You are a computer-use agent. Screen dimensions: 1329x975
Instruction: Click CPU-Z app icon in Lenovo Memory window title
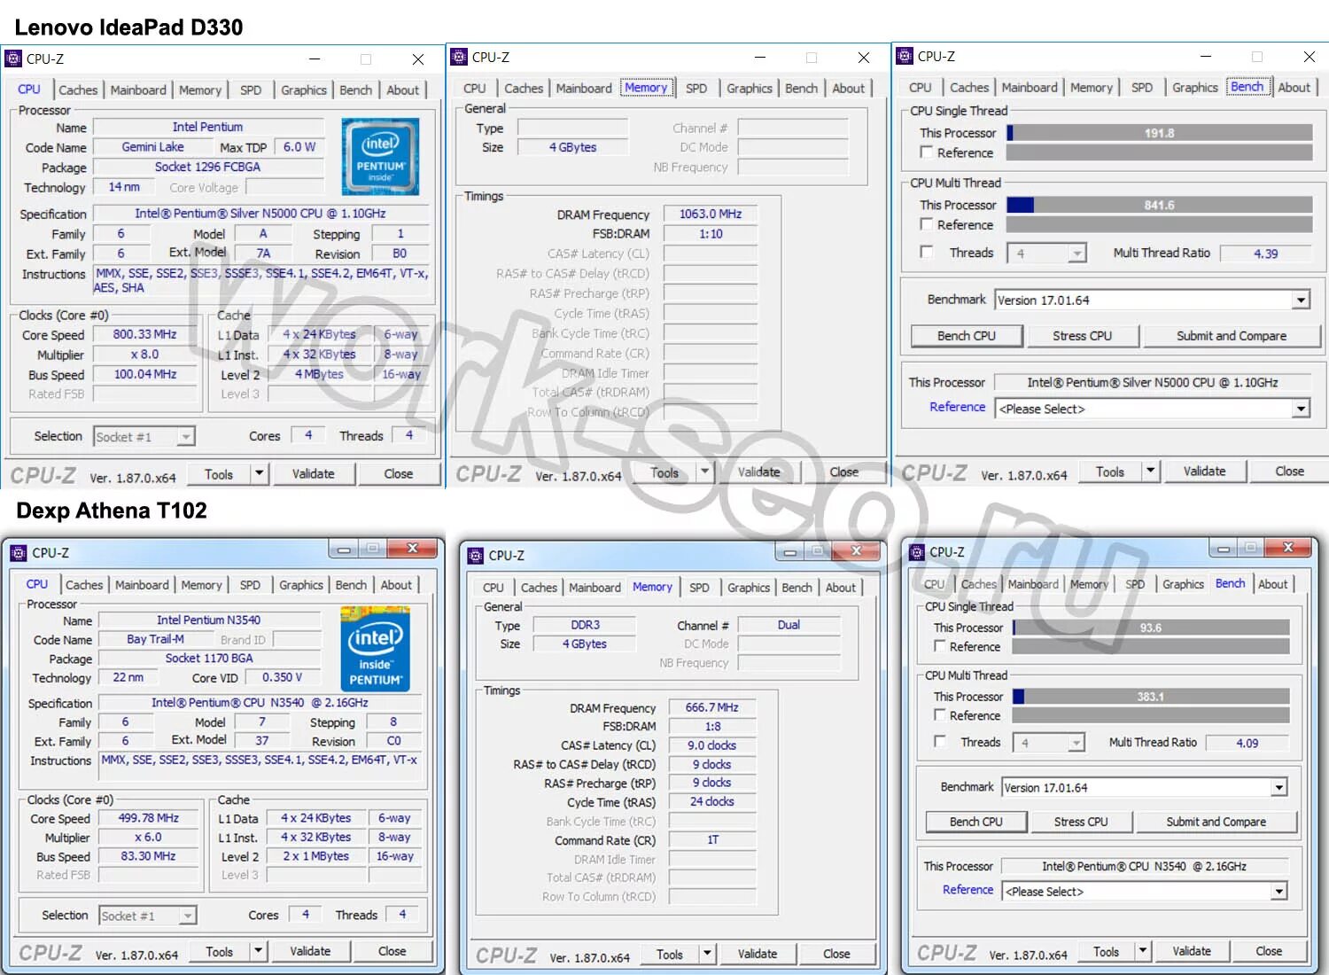coord(459,58)
